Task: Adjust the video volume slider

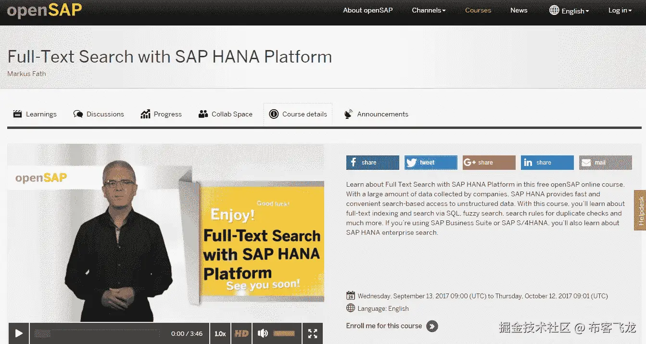Action: (x=284, y=333)
